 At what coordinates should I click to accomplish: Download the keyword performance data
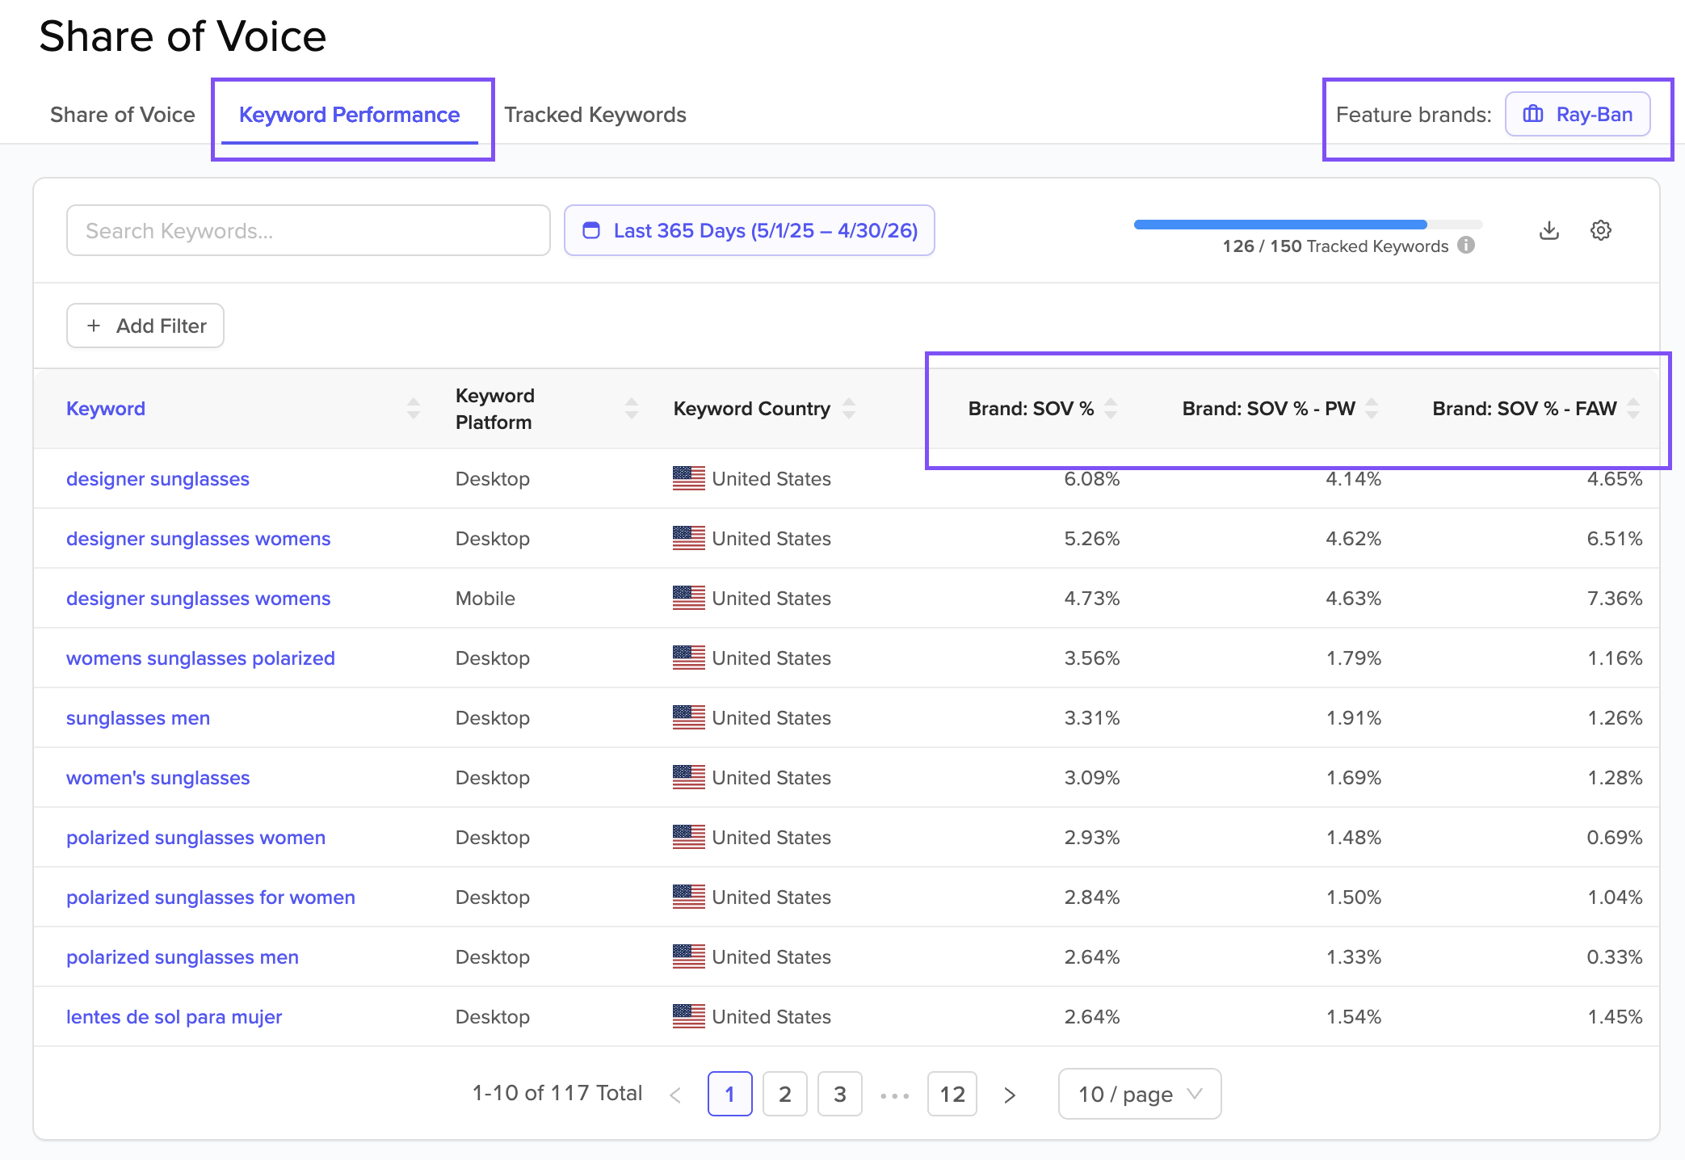(x=1548, y=230)
